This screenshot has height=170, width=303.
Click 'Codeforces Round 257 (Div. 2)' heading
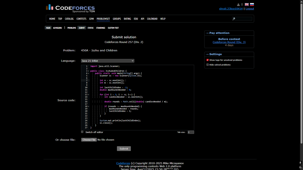point(124,42)
